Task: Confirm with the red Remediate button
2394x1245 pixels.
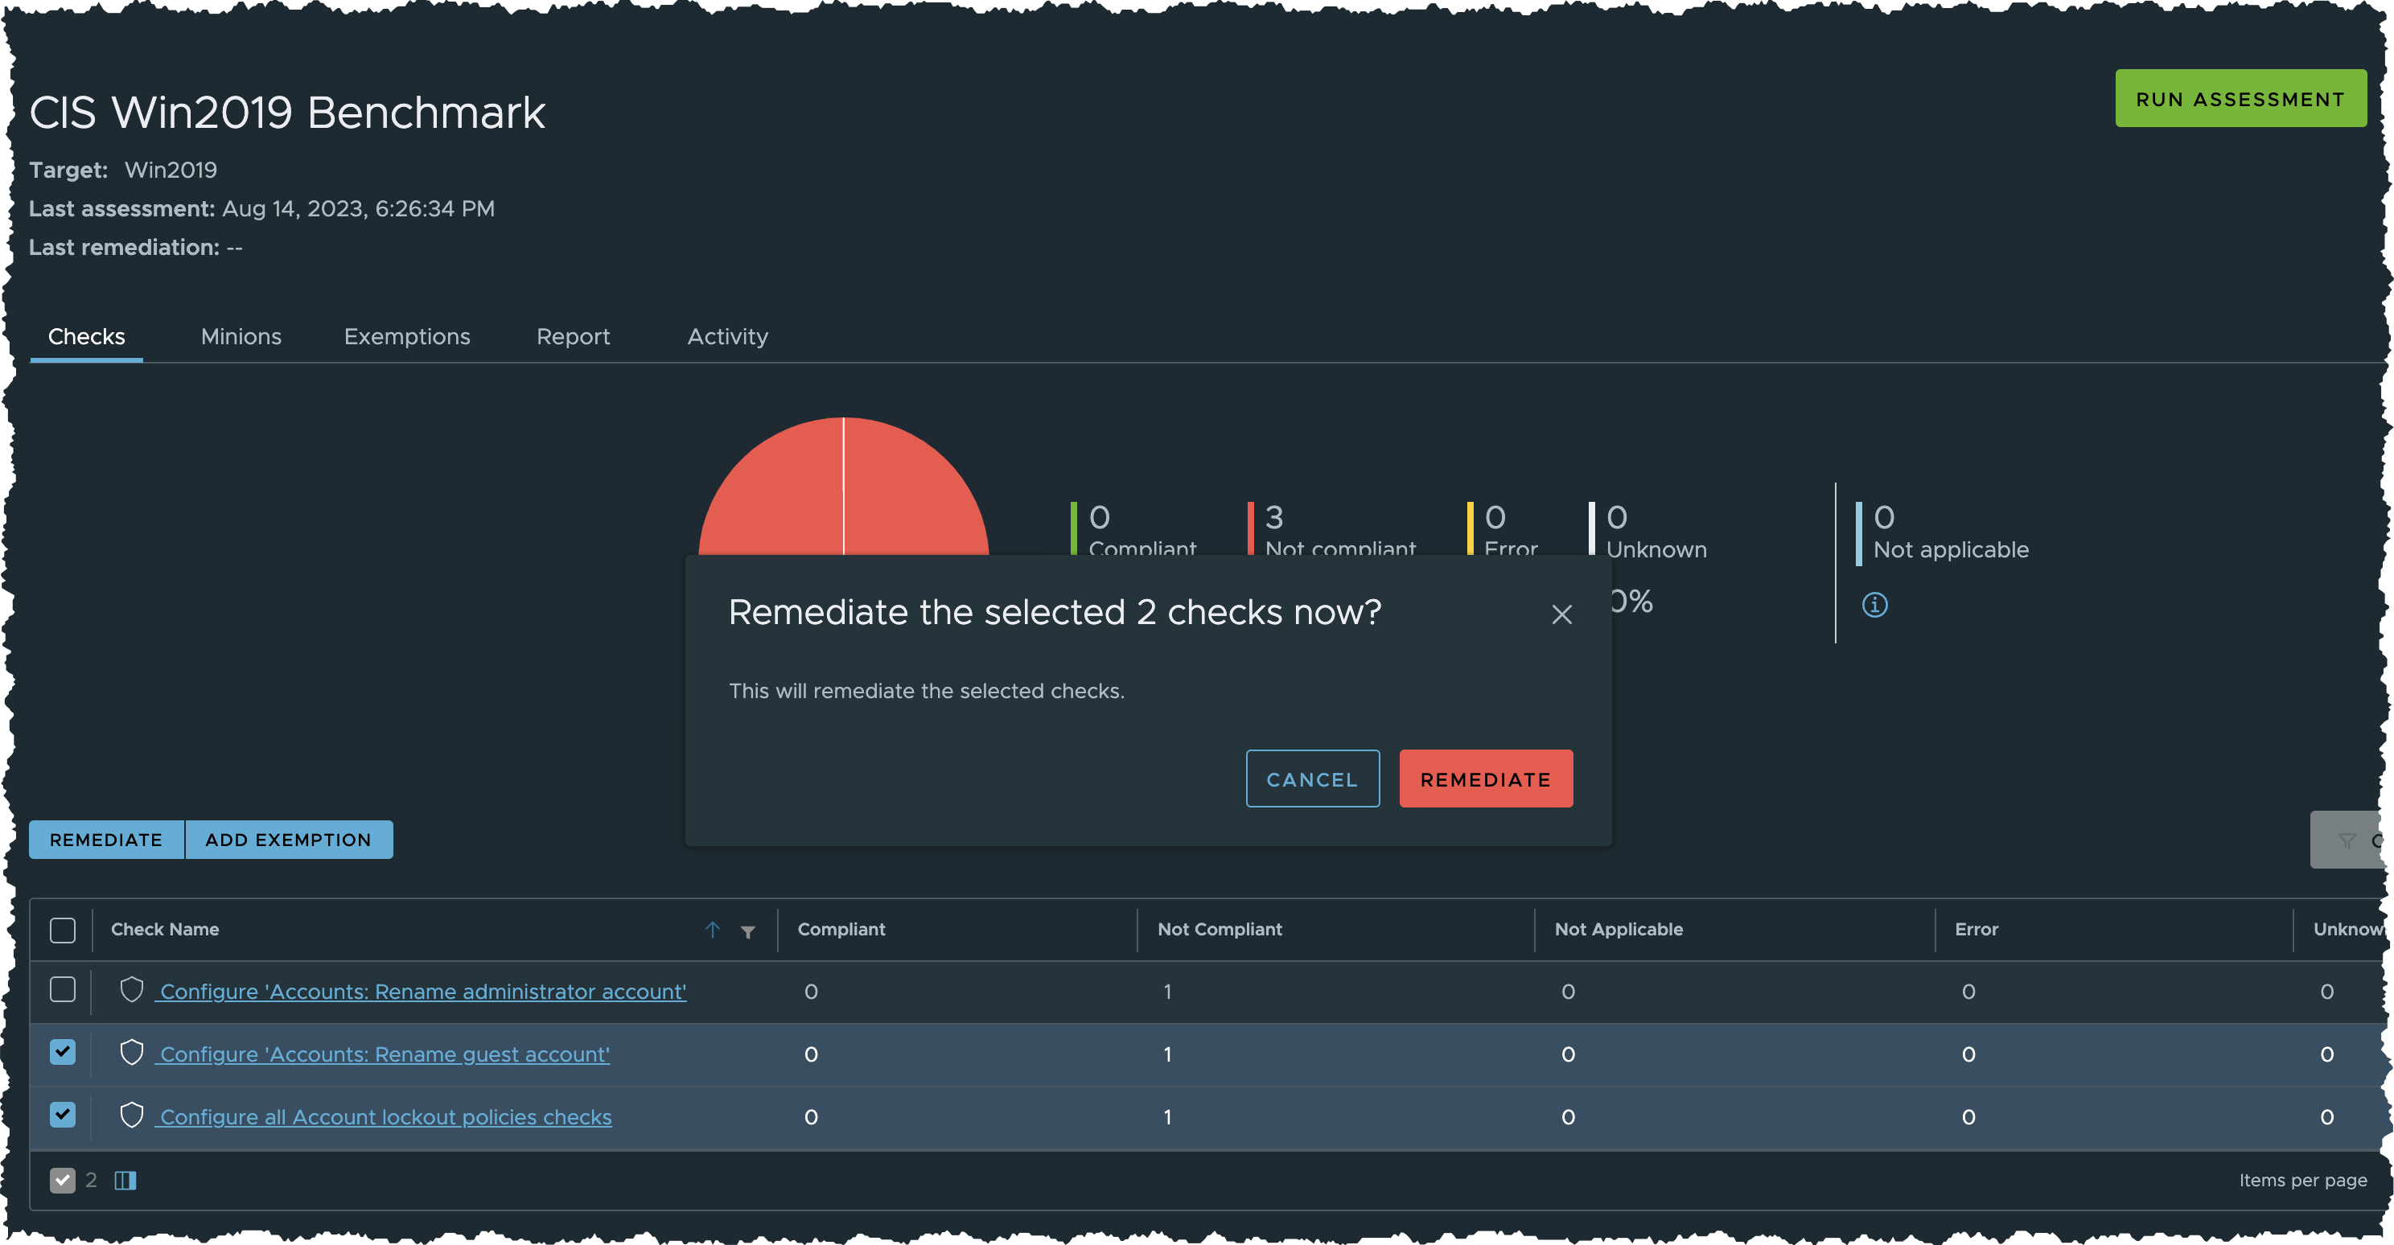Action: [1485, 779]
